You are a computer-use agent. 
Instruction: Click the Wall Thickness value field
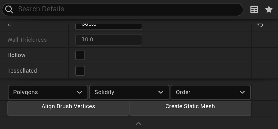click(x=109, y=40)
